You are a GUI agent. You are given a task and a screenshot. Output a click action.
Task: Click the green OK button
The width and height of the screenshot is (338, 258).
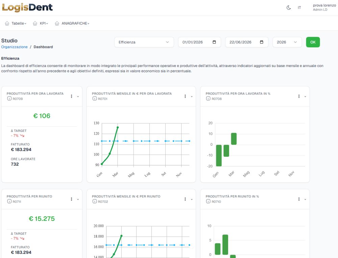(313, 42)
